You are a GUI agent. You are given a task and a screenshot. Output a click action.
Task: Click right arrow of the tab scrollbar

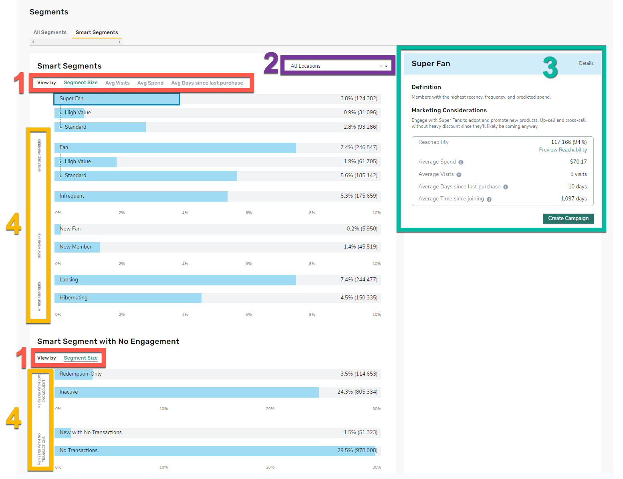coord(119,42)
